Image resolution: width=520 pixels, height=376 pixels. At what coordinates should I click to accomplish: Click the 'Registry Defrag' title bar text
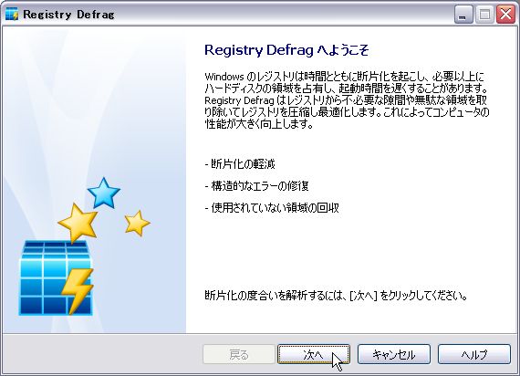[68, 15]
